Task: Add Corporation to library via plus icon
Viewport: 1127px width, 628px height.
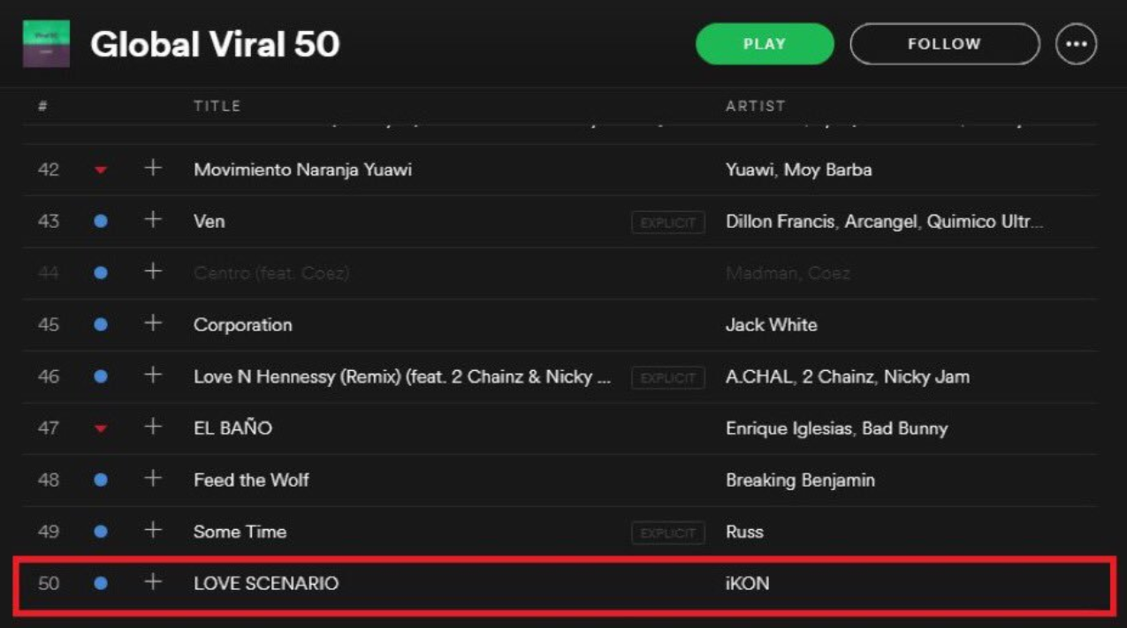Action: [153, 323]
